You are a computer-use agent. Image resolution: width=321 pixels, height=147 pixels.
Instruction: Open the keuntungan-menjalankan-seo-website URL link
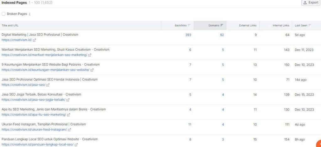45,70
